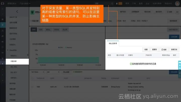Viewport: 181px width, 102px height.
Task: Click the 停止刷新 button beside the dropdowns
Action: tap(66, 72)
